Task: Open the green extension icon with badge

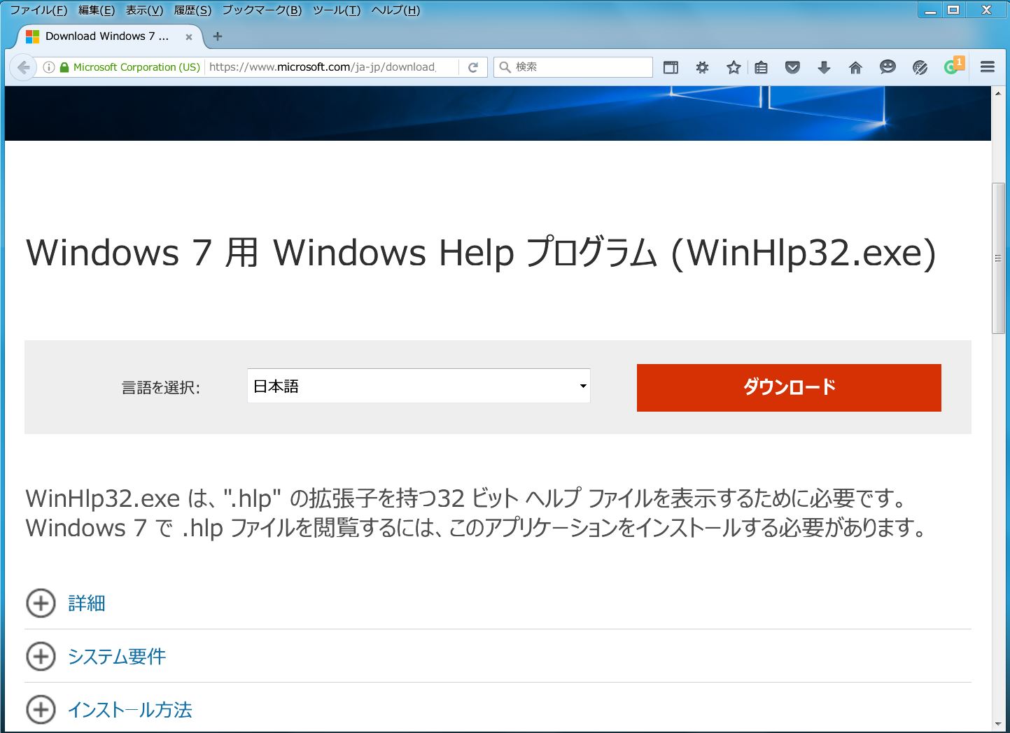Action: click(x=953, y=66)
